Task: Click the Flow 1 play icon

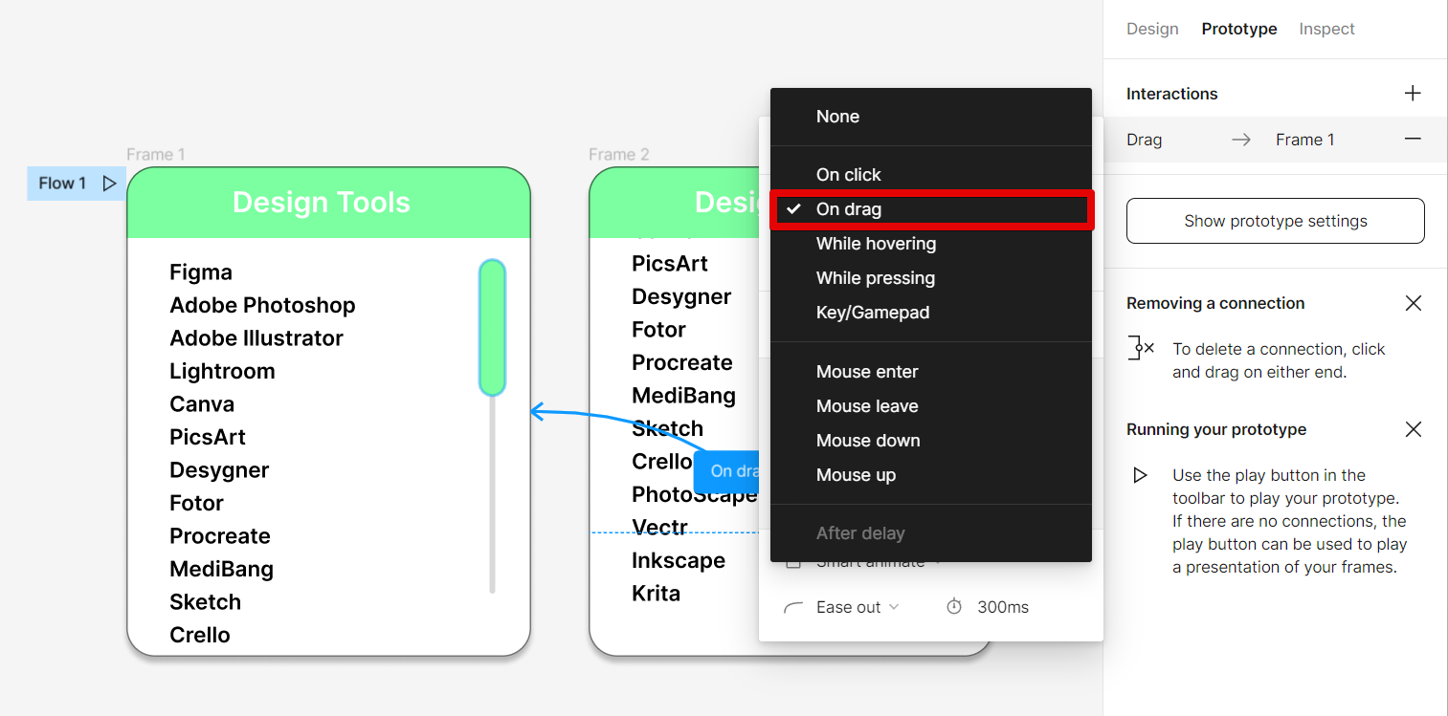Action: pyautogui.click(x=109, y=183)
